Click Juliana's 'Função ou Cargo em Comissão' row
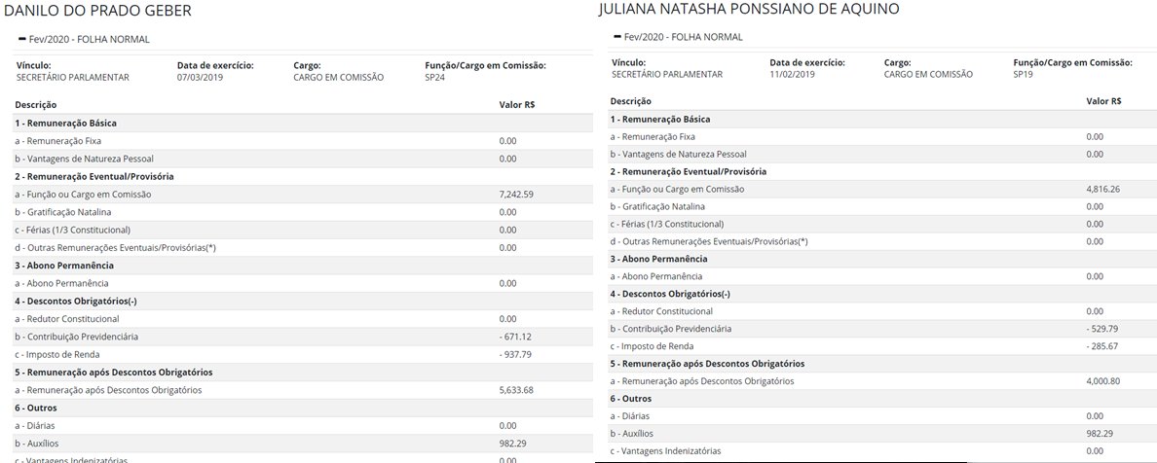Image resolution: width=1157 pixels, height=463 pixels. (x=883, y=189)
